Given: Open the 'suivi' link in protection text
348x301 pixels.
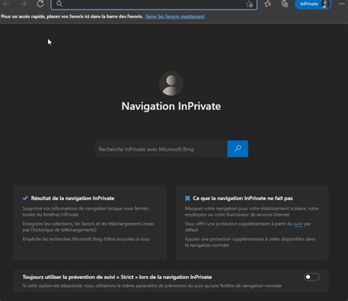Looking at the screenshot, I should (298, 223).
